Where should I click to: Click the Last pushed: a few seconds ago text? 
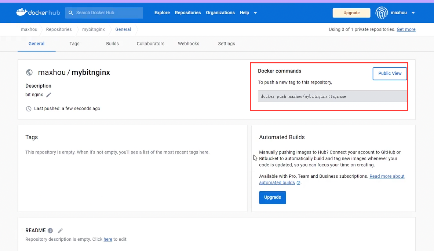coord(67,108)
